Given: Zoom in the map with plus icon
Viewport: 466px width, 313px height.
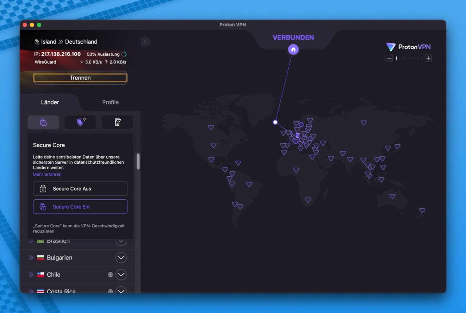Looking at the screenshot, I should click(x=428, y=58).
